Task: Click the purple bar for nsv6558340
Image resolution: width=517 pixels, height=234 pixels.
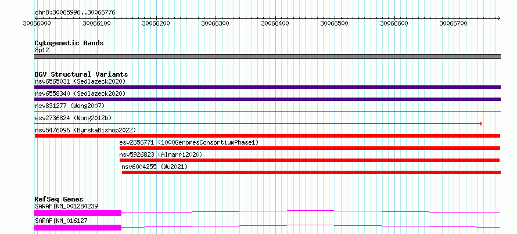Action: point(267,99)
